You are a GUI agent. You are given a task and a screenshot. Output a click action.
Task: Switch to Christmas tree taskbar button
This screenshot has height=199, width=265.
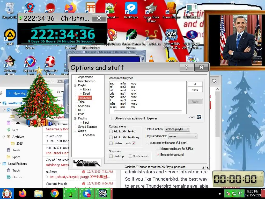71,194
